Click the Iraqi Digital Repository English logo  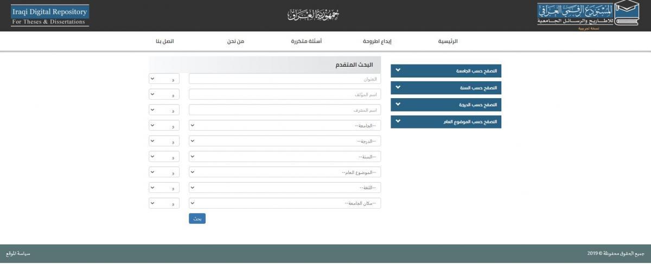pyautogui.click(x=50, y=16)
